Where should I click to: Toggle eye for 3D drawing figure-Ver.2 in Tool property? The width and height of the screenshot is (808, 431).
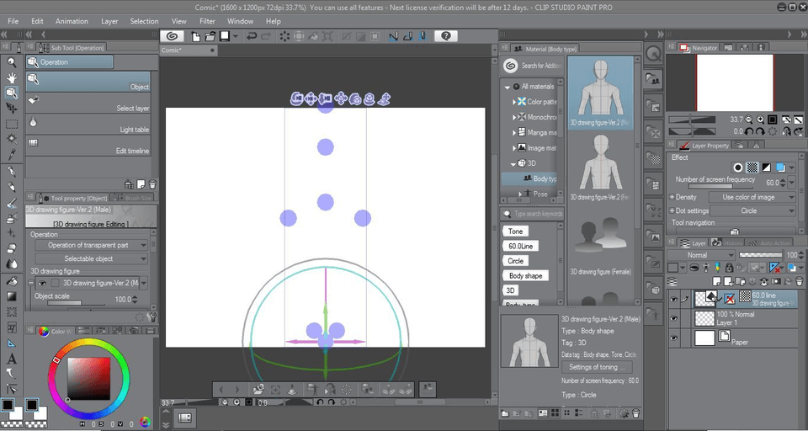42,283
